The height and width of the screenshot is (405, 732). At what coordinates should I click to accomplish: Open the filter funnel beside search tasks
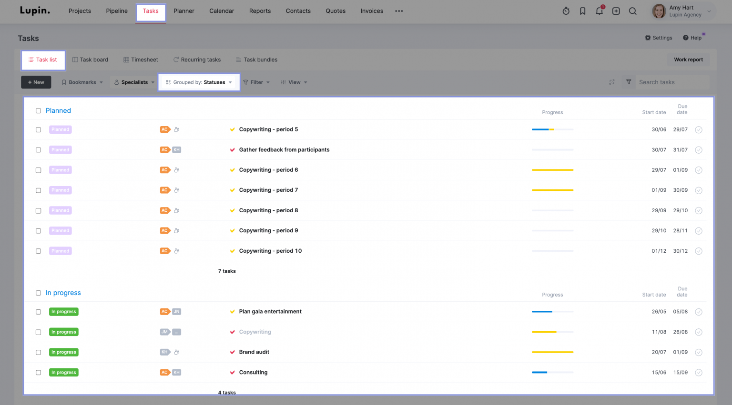628,82
